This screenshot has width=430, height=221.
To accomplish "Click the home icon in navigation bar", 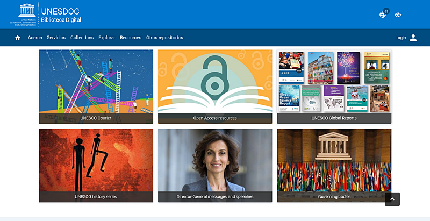I will [x=18, y=38].
